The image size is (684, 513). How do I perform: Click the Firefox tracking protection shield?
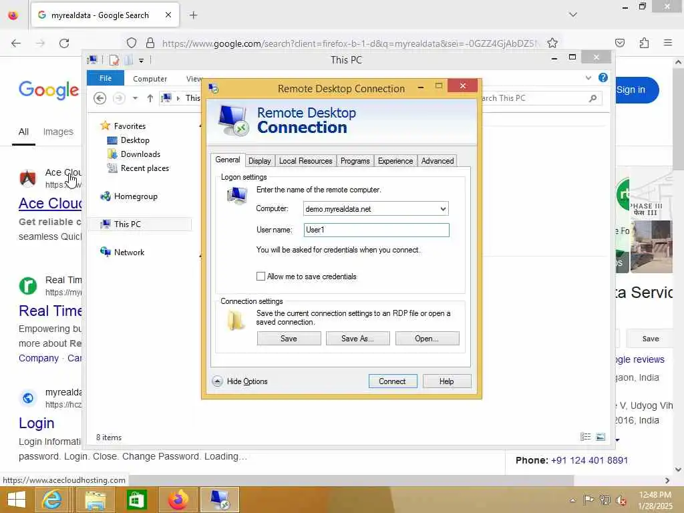pyautogui.click(x=132, y=43)
